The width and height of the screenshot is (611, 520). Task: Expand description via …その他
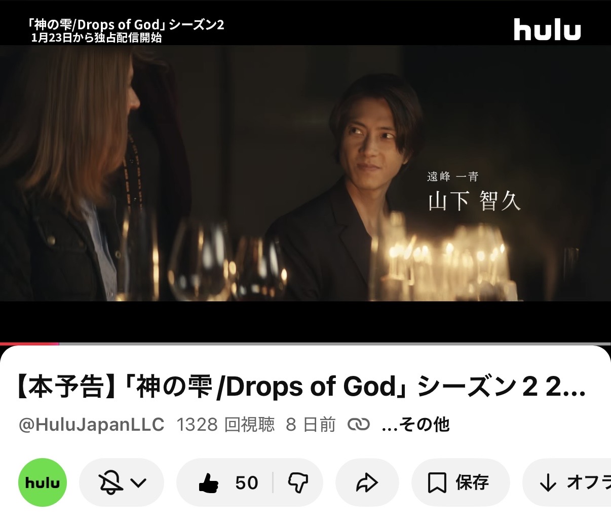pyautogui.click(x=415, y=424)
